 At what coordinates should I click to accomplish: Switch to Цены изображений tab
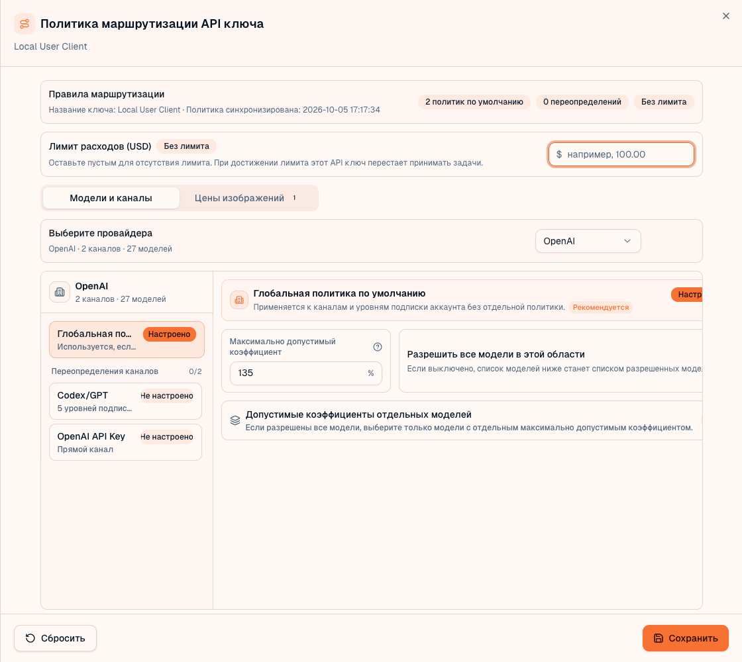click(x=245, y=198)
